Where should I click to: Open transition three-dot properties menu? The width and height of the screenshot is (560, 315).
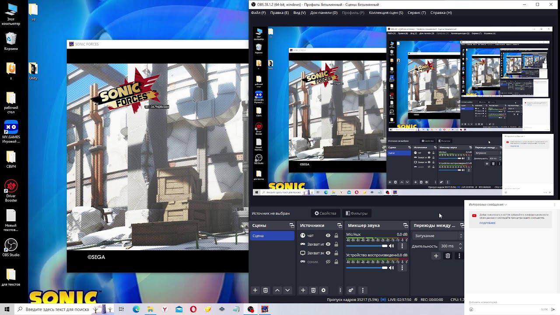point(459,256)
